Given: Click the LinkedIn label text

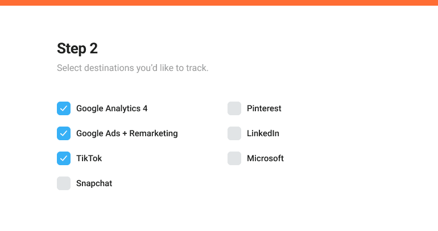Looking at the screenshot, I should tap(263, 133).
